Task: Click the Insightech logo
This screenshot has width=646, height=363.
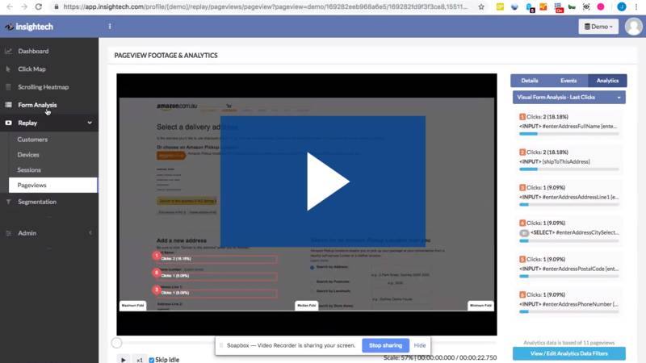Action: click(x=29, y=27)
